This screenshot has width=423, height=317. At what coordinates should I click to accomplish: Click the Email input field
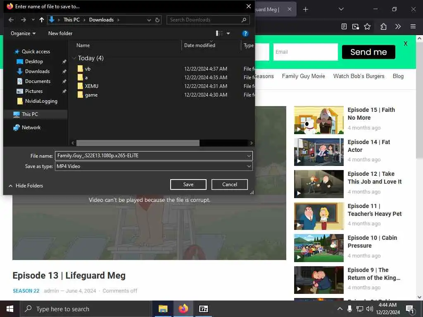[305, 52]
